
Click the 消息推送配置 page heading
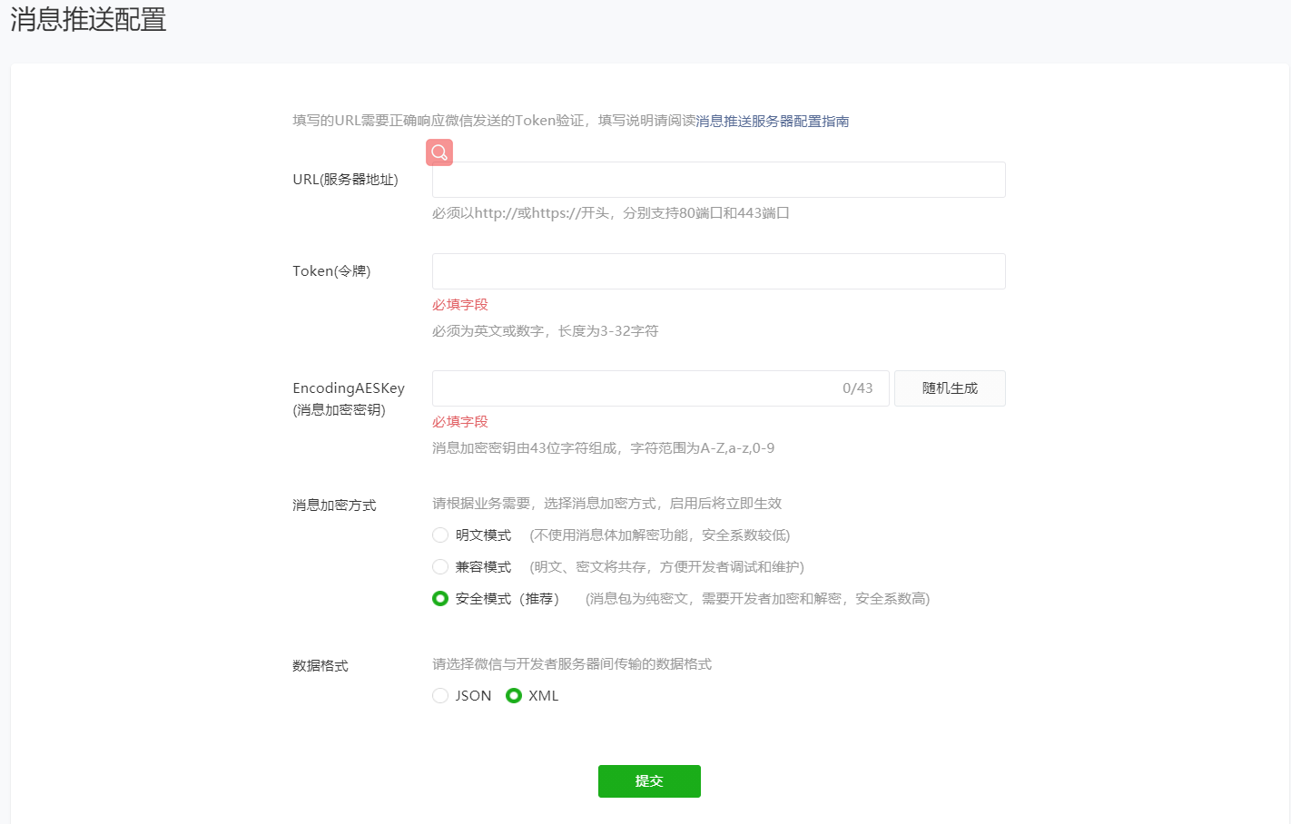click(88, 19)
